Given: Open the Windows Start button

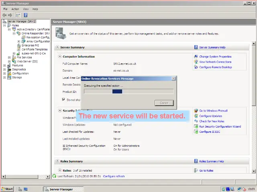Looking at the screenshot, I should [x=7, y=189].
